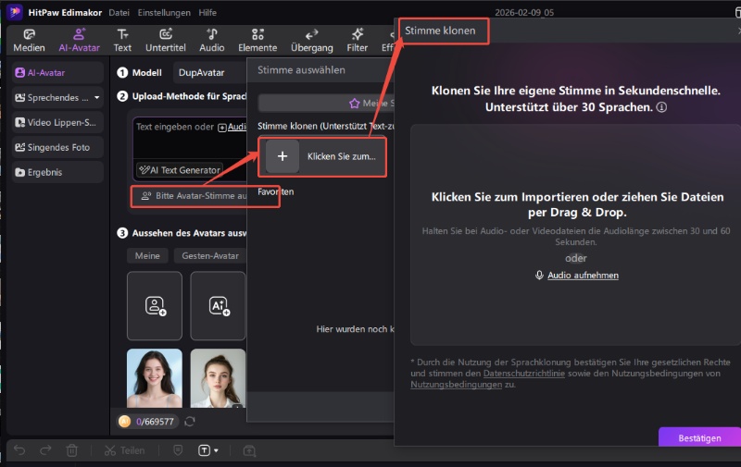Switch to the Gesten-Avatar tab
This screenshot has height=467, width=741.
210,255
